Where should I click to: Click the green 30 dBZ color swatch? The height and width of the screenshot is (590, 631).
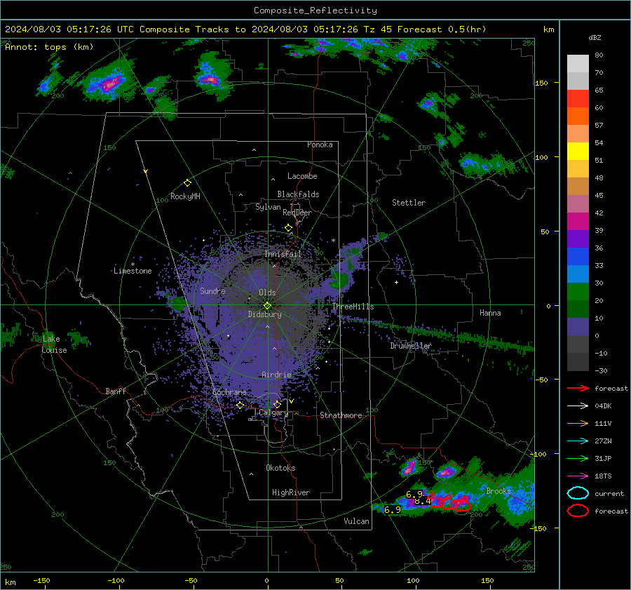pyautogui.click(x=578, y=291)
